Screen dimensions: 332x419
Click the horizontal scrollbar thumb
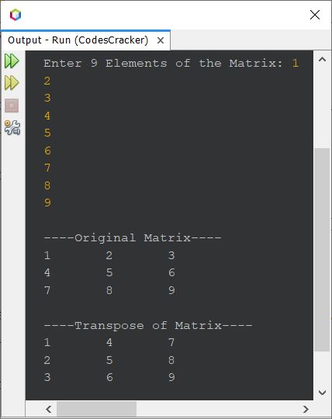pyautogui.click(x=97, y=409)
